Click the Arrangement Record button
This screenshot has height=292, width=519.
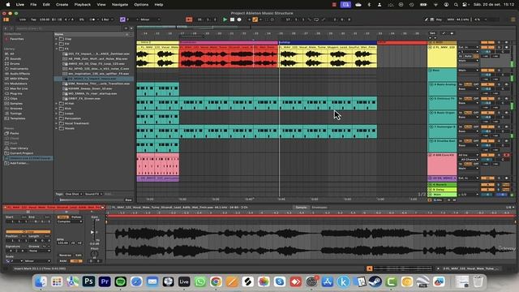click(239, 19)
